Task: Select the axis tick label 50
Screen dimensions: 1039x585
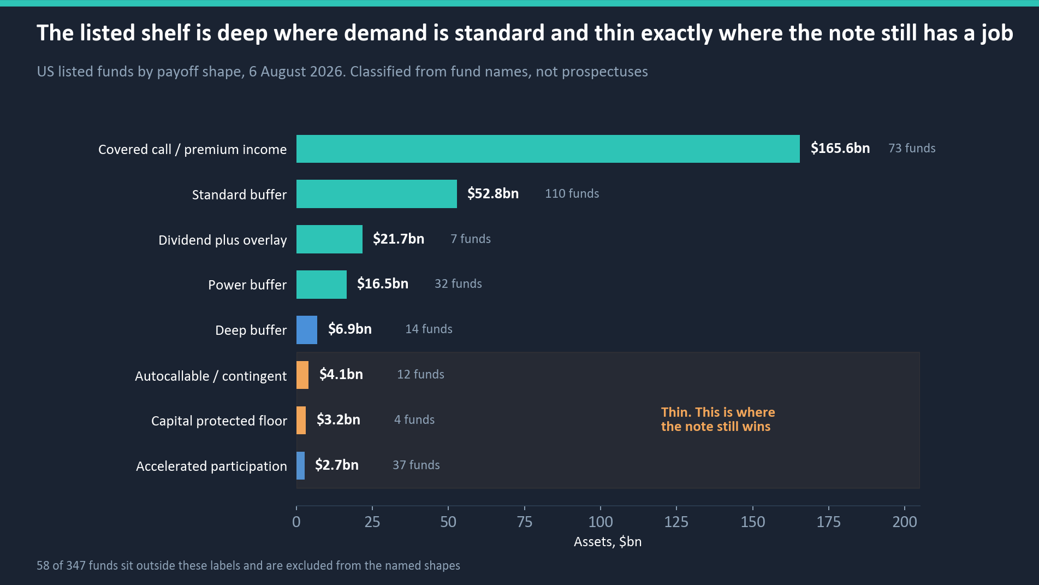Action: [448, 522]
